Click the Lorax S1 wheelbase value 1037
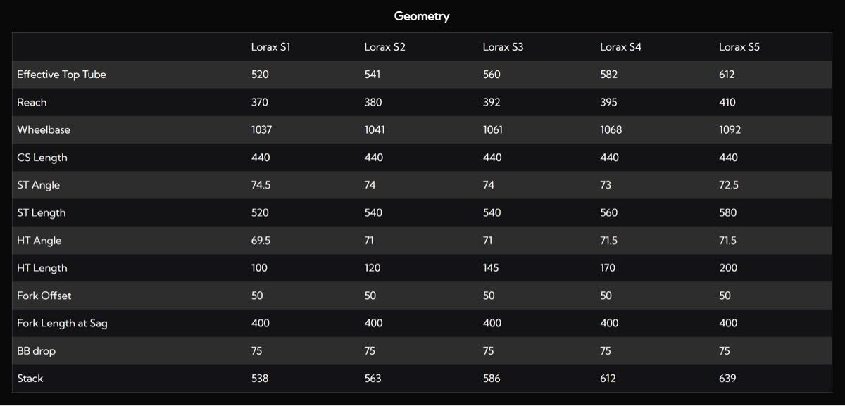The width and height of the screenshot is (845, 406). (x=261, y=130)
